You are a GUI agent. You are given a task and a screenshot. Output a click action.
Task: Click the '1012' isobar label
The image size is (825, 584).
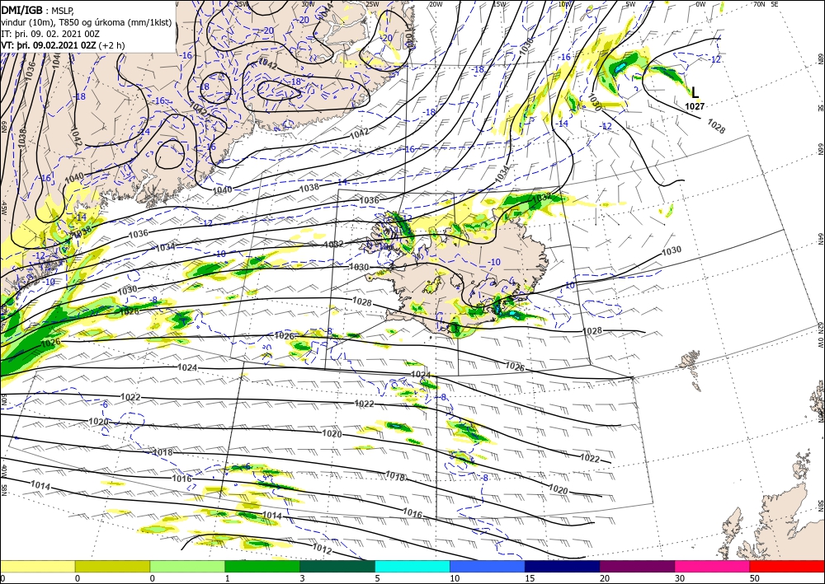click(322, 549)
